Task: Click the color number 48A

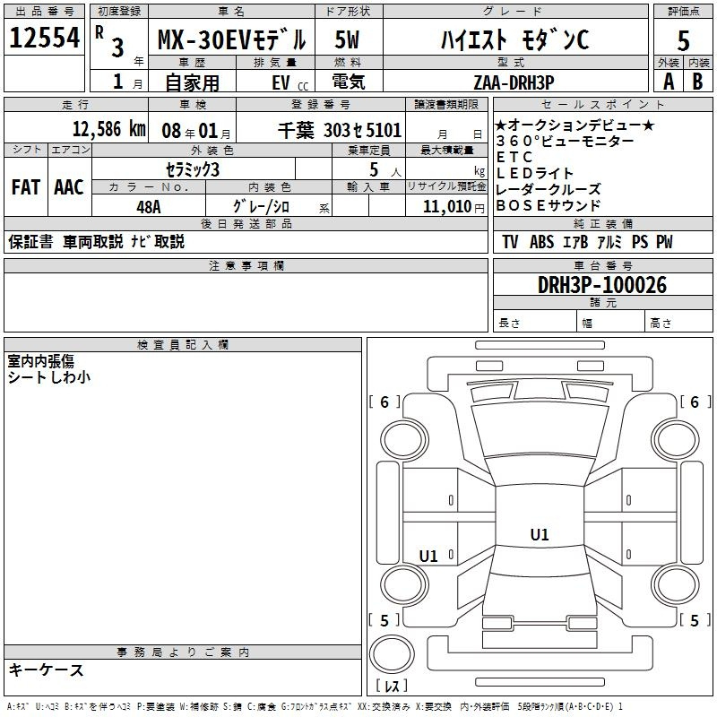Action: click(x=148, y=207)
